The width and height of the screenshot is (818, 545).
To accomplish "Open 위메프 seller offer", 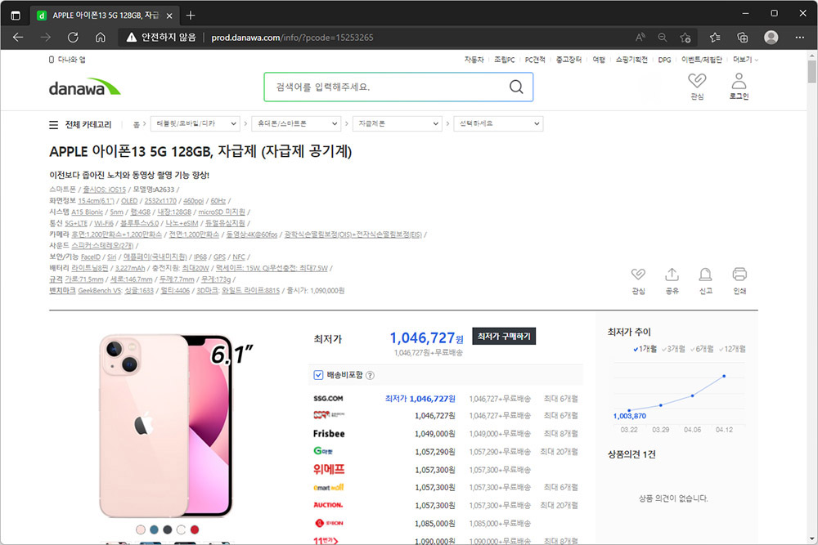I will tap(446, 470).
